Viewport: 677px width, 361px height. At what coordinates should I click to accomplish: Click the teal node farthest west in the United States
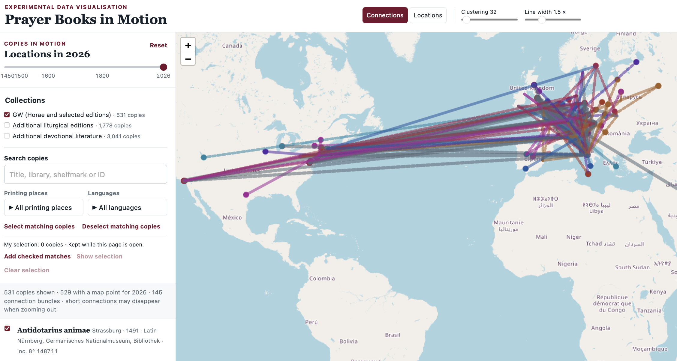pos(204,157)
